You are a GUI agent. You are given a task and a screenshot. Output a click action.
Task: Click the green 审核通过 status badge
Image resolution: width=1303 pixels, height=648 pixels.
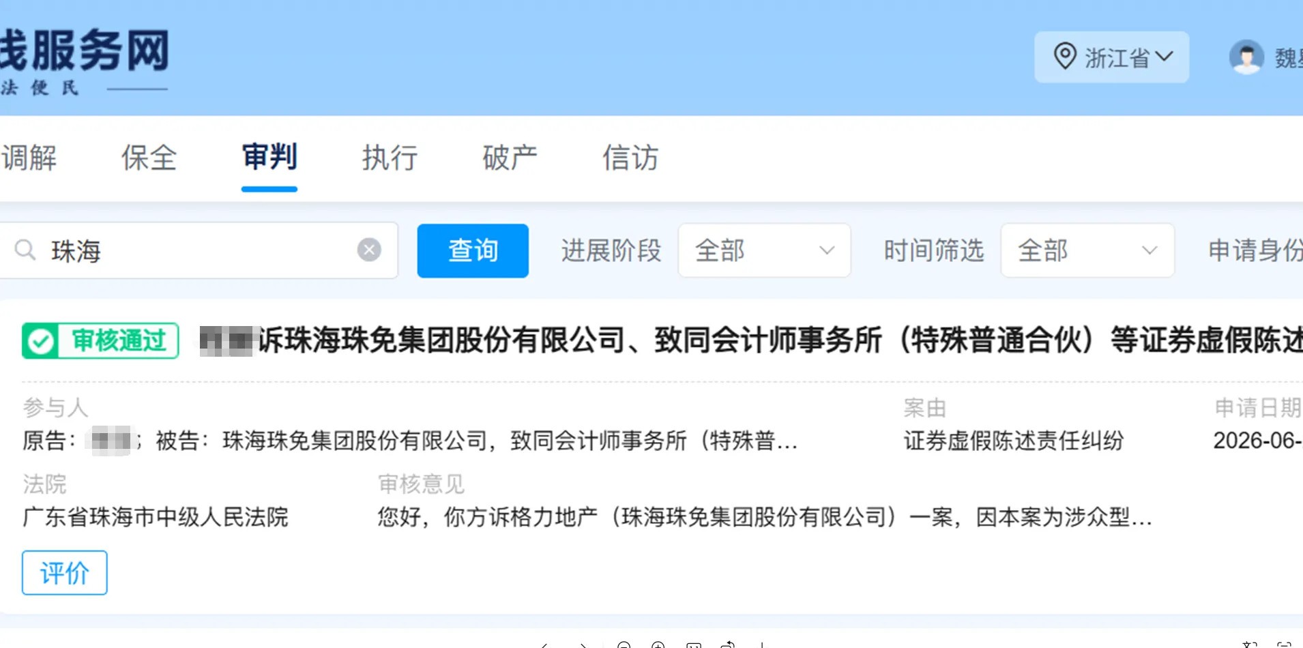click(100, 340)
